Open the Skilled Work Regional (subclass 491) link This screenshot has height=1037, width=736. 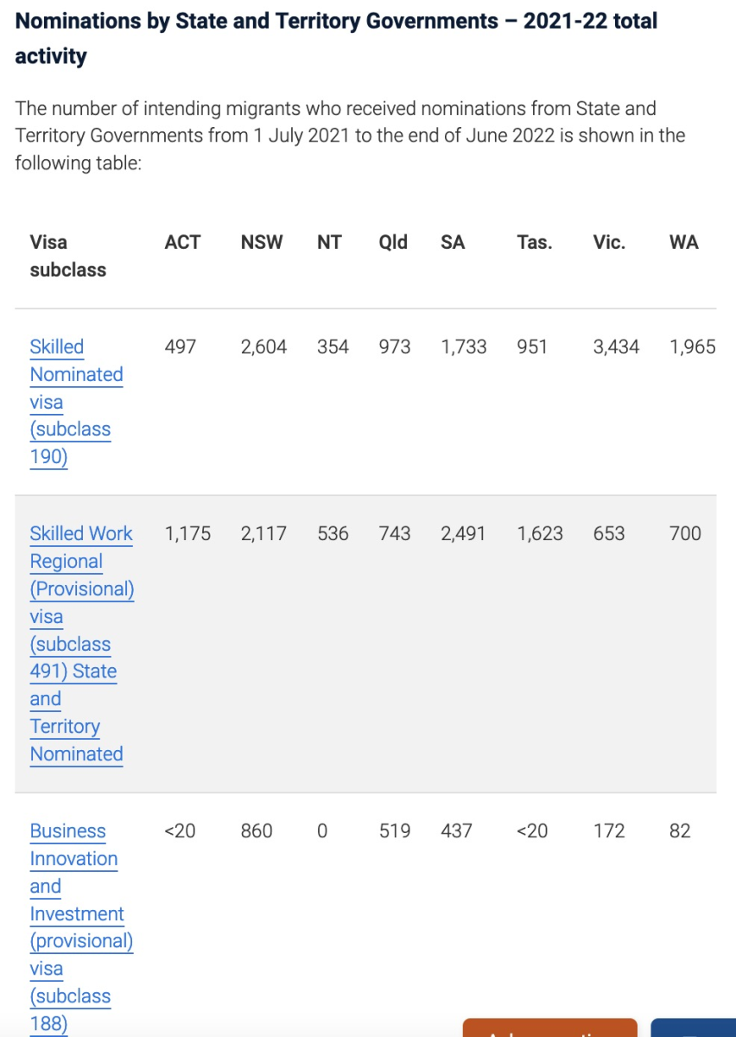click(x=81, y=534)
